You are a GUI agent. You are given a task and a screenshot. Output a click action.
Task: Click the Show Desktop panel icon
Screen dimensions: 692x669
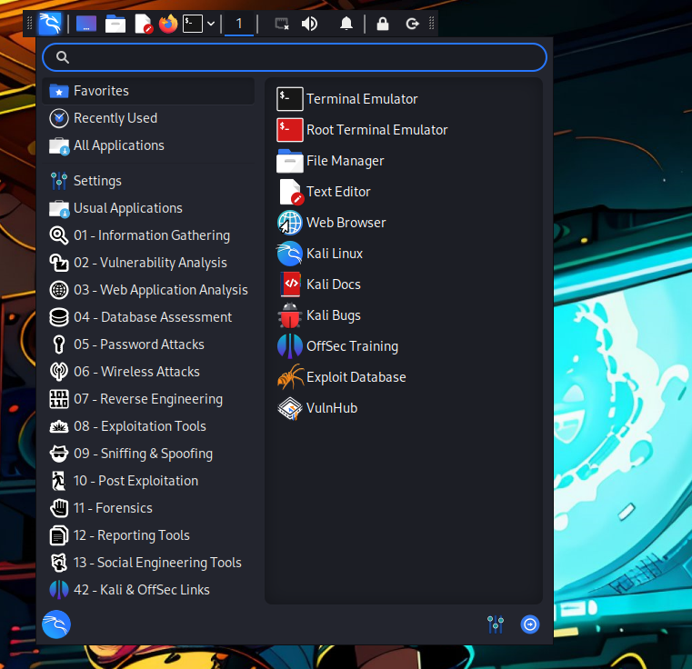pyautogui.click(x=86, y=24)
